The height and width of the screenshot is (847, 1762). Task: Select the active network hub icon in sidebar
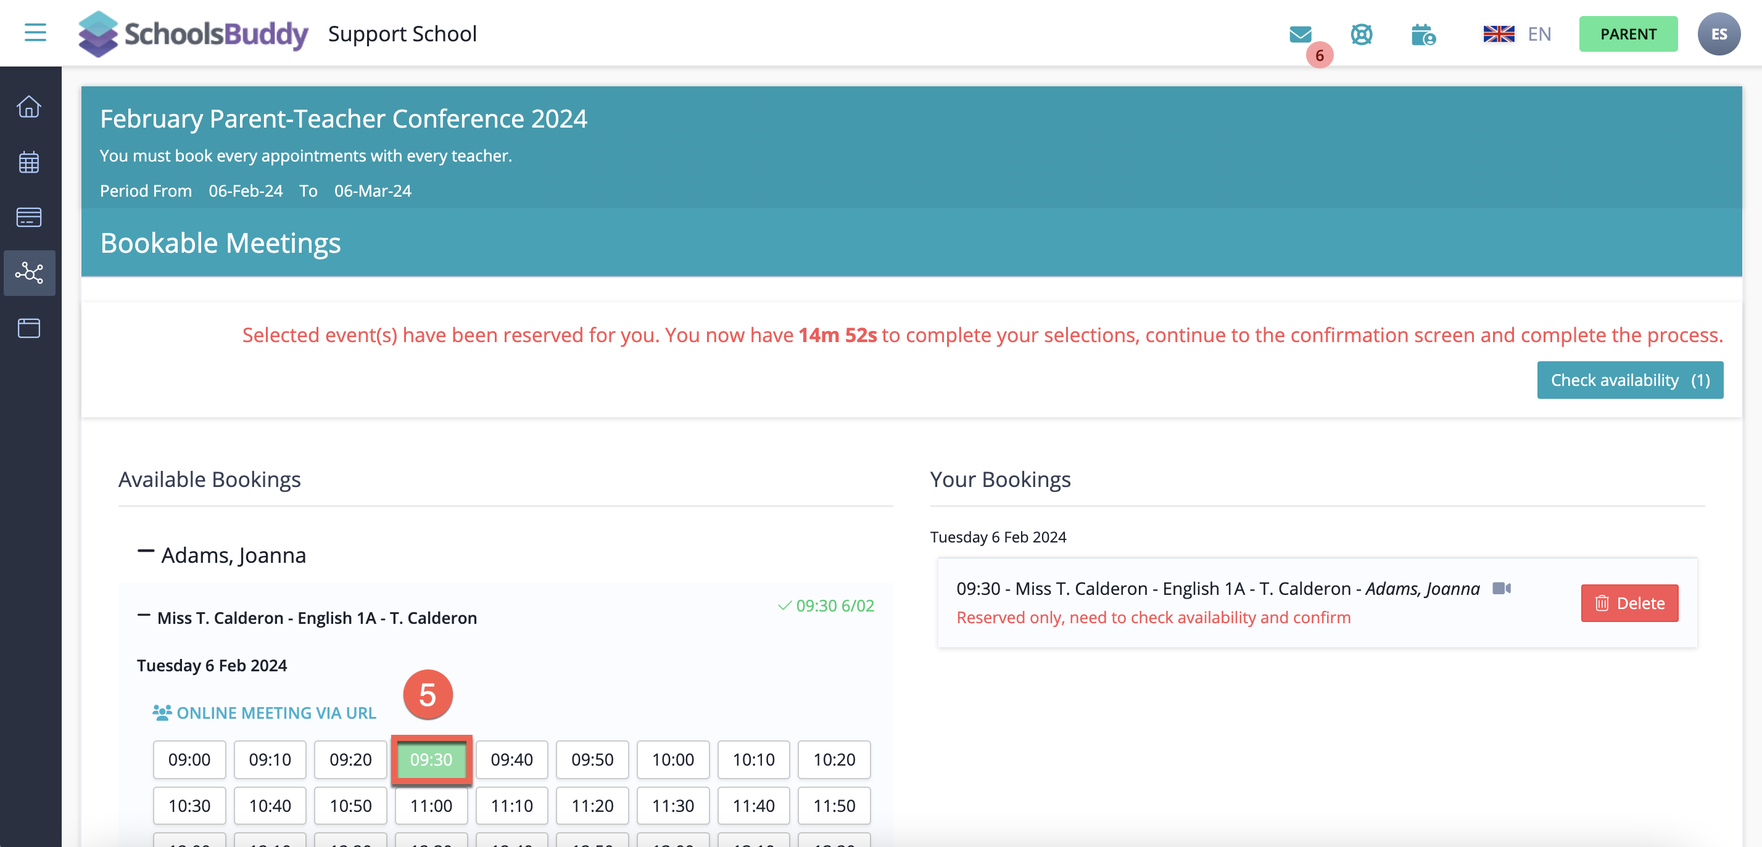pyautogui.click(x=30, y=272)
